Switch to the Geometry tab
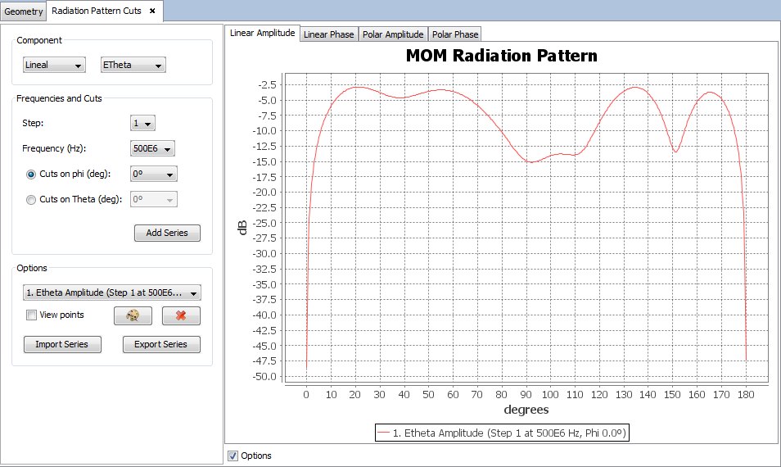781x467 pixels. click(x=24, y=11)
